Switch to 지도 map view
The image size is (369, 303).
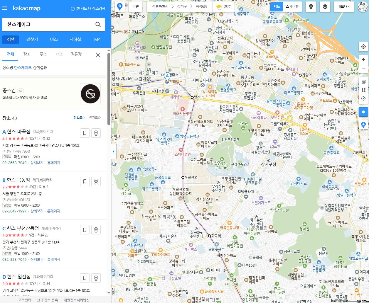pos(277,6)
